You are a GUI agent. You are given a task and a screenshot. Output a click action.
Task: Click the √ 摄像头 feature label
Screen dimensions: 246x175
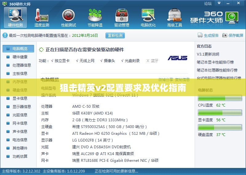pos(108,60)
